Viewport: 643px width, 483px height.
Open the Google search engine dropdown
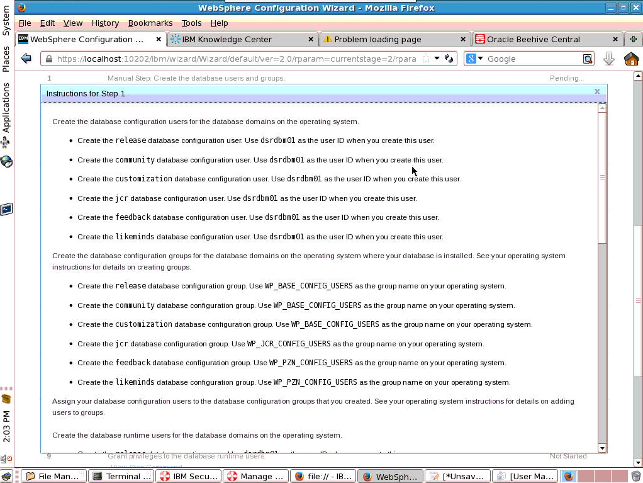coord(475,59)
